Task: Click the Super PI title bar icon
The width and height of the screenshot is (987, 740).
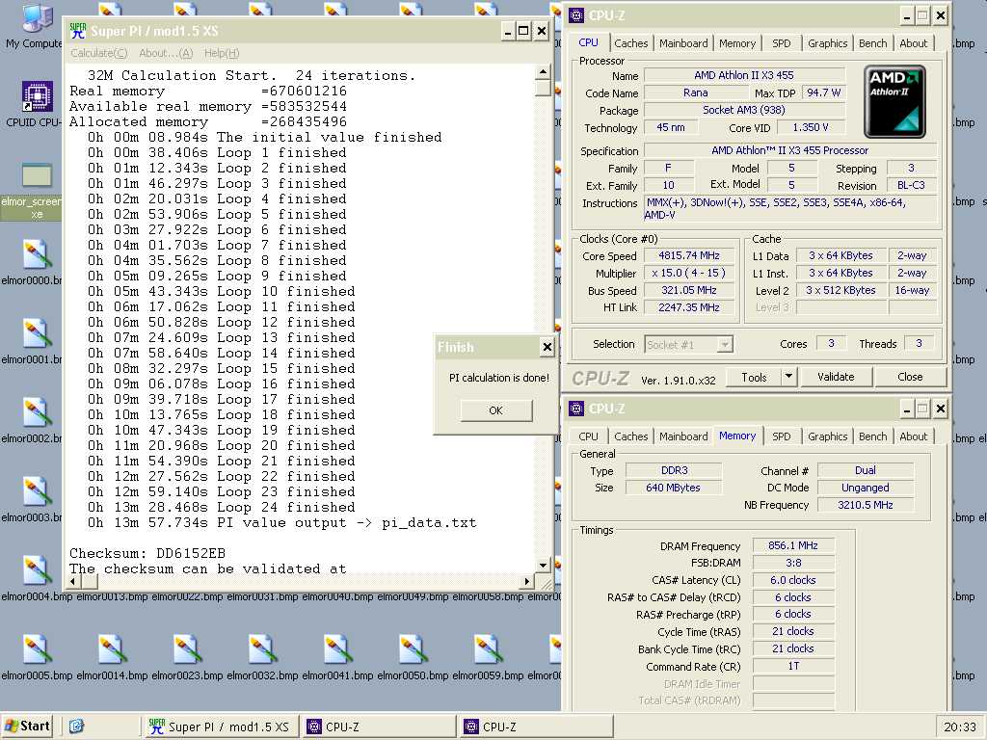Action: pos(78,31)
